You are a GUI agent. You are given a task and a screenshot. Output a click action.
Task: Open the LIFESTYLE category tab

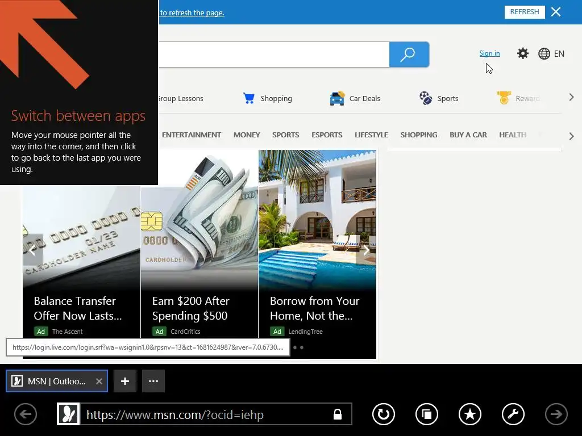tap(371, 135)
